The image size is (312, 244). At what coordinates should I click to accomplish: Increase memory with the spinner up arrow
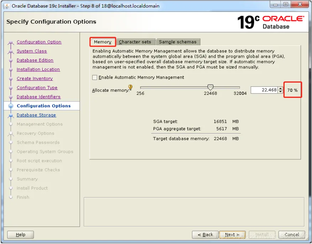[280, 89]
